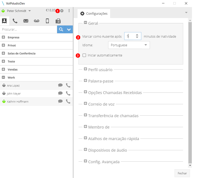The height and width of the screenshot is (178, 197).
Task: Select John Meyer contact row
Action: coord(37,93)
